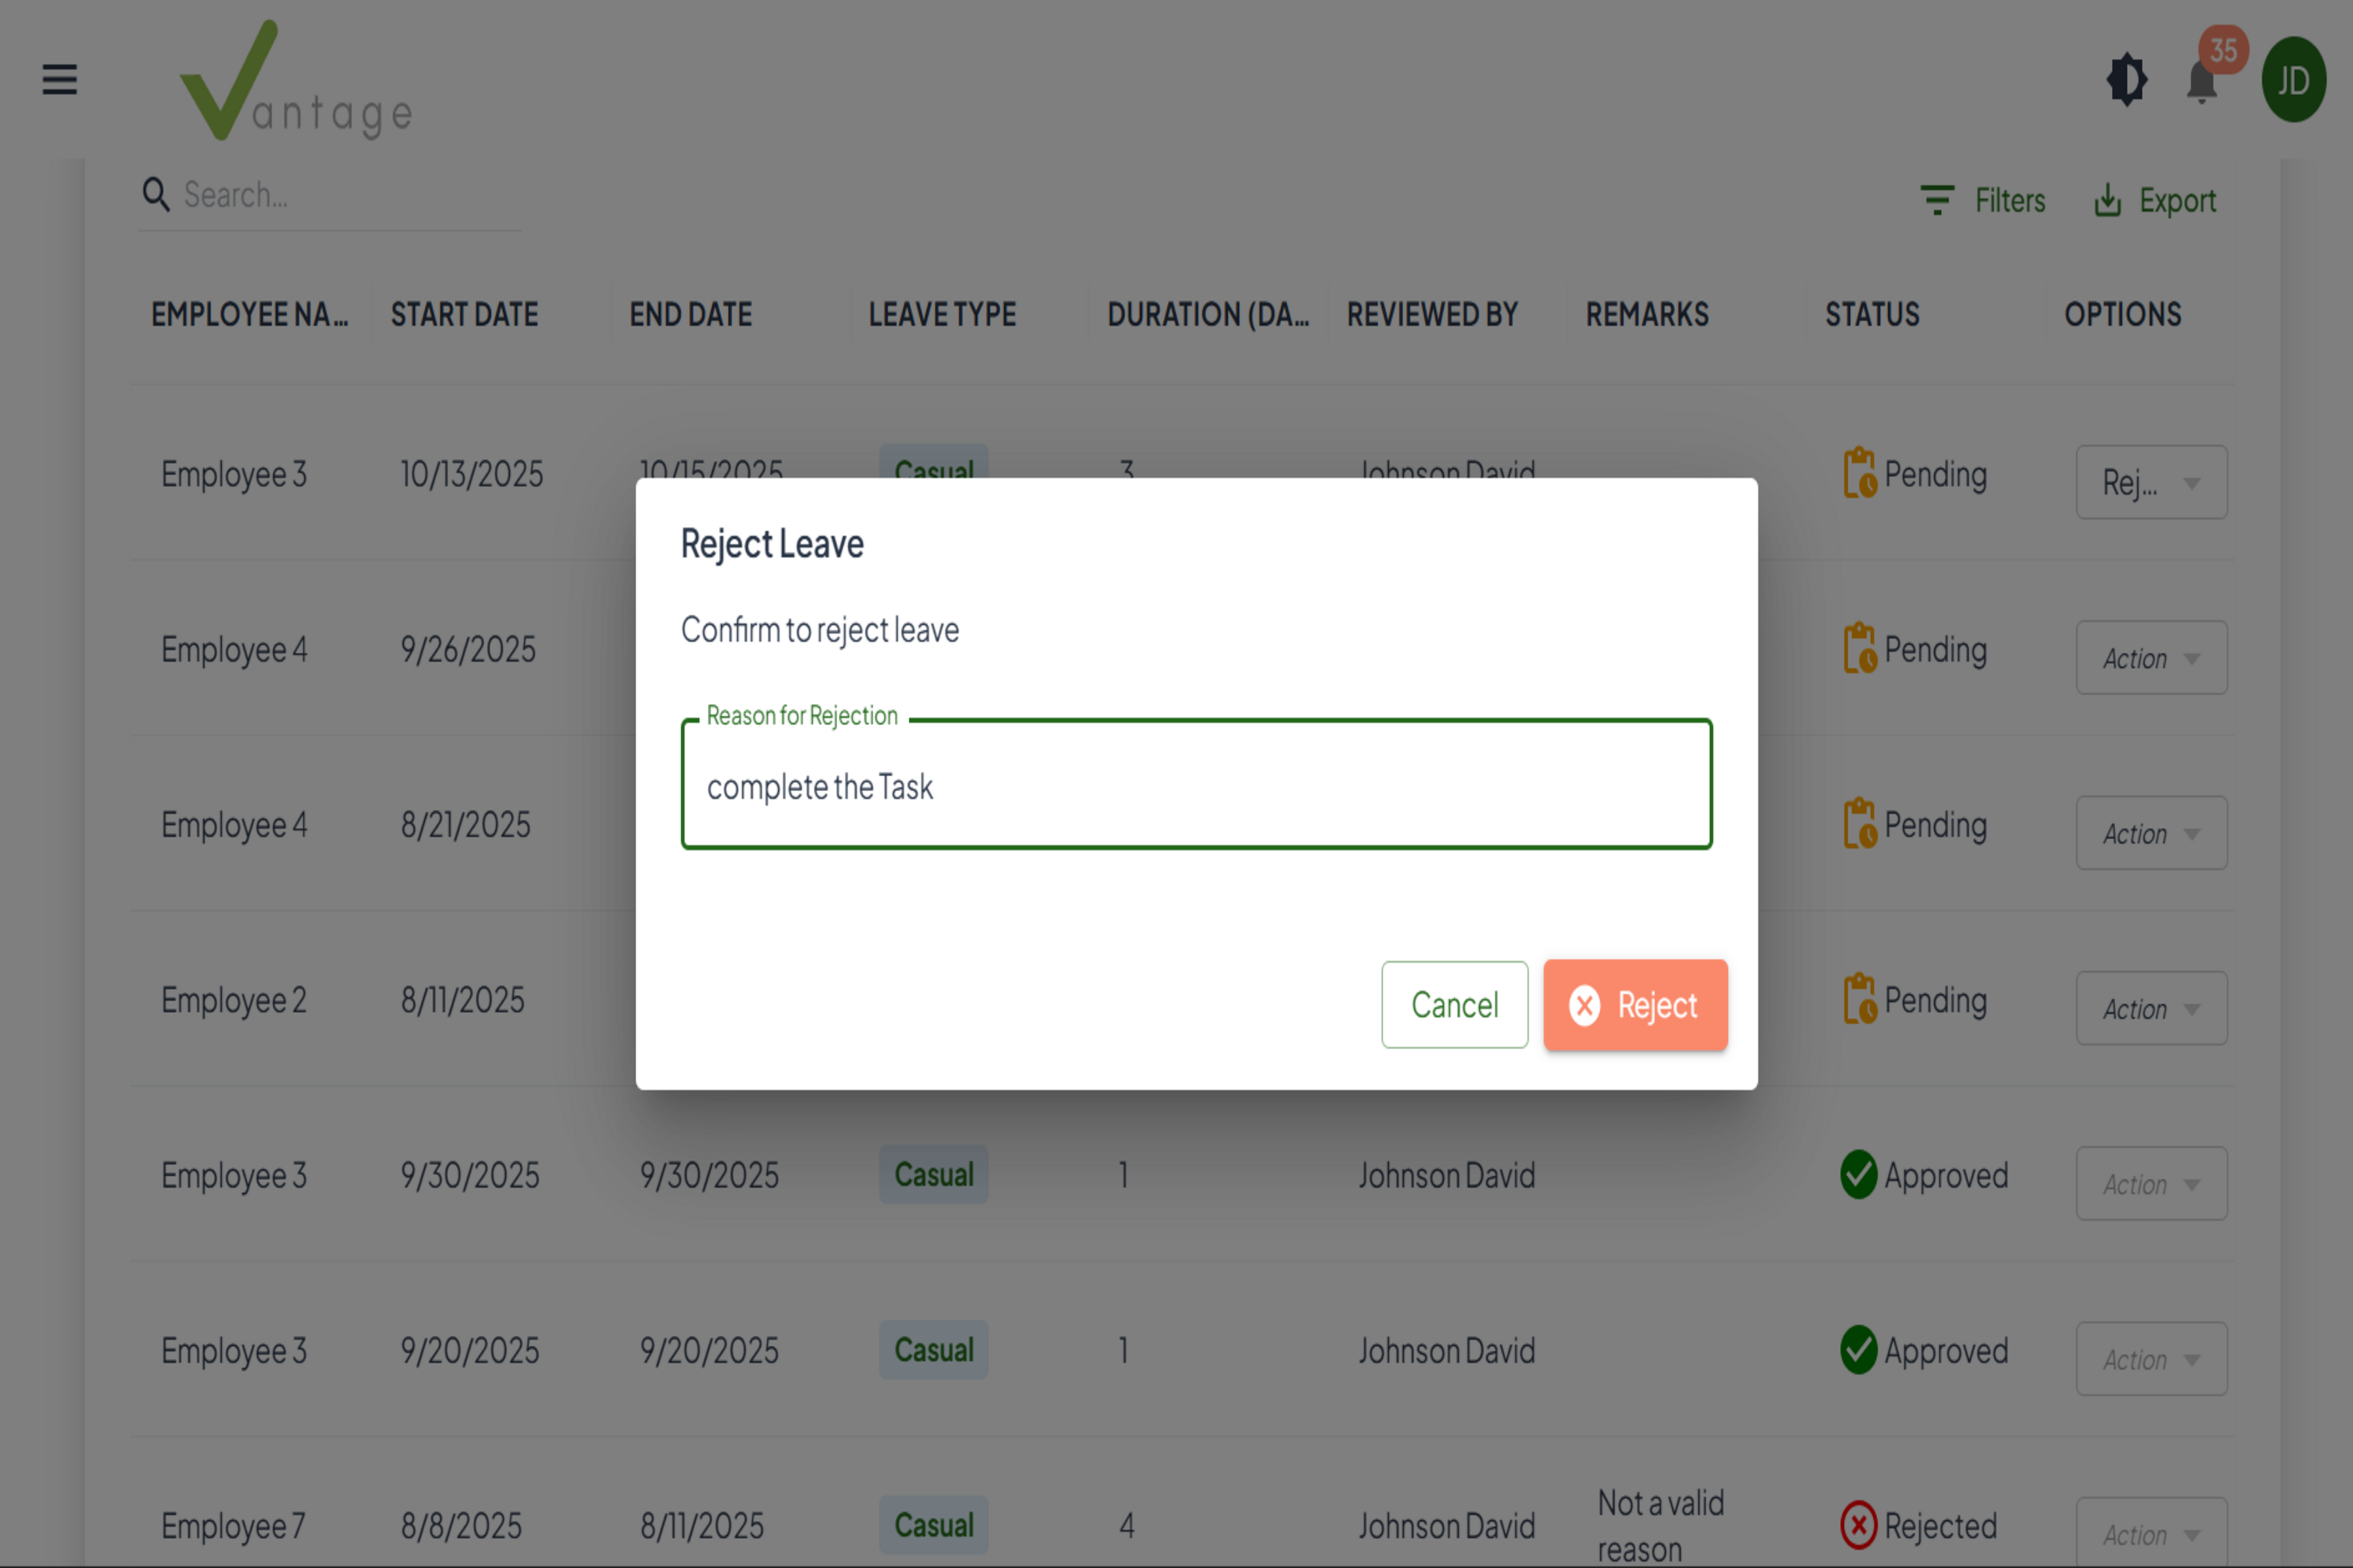Open Action dropdown for Employee 4 9/26/2025
Viewport: 2353px width, 1568px height.
pos(2151,658)
